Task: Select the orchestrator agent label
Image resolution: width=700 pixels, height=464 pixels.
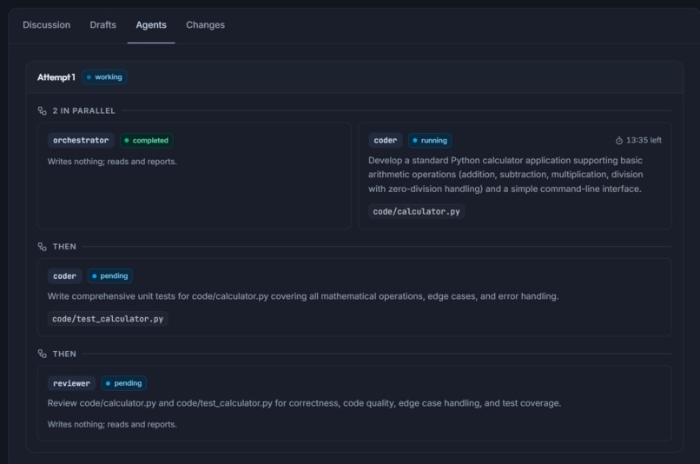Action: (81, 140)
